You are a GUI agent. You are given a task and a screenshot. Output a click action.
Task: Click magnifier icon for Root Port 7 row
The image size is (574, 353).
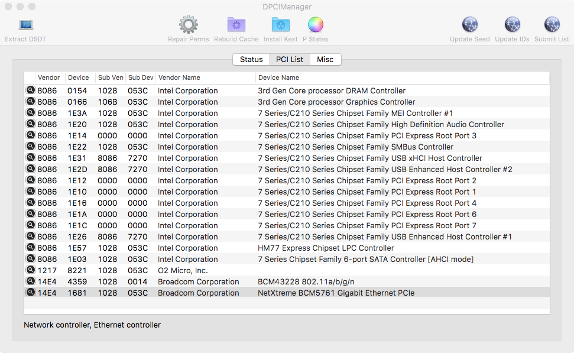pos(31,225)
